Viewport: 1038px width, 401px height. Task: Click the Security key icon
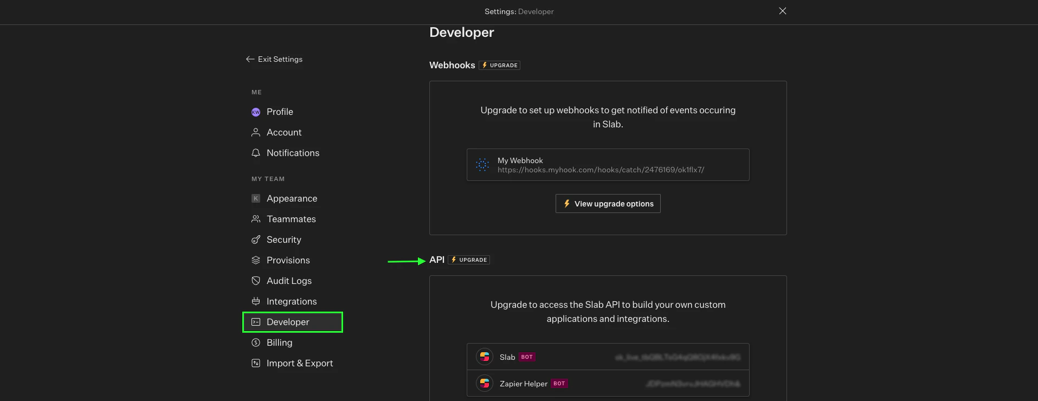[256, 240]
